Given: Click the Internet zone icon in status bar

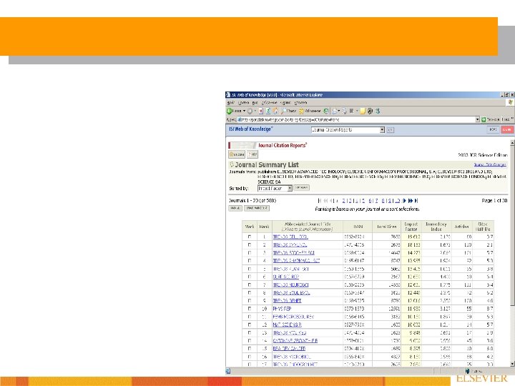Looking at the screenshot, I should pyautogui.click(x=467, y=371).
